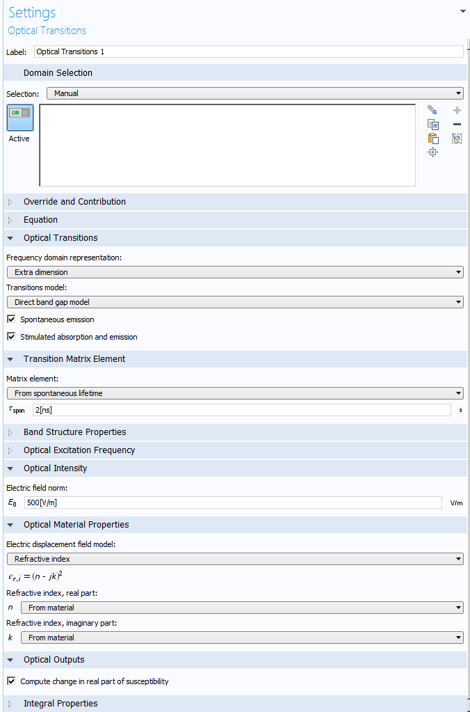This screenshot has height=712, width=470.
Task: Click the Copy Selection icon
Action: 432,124
